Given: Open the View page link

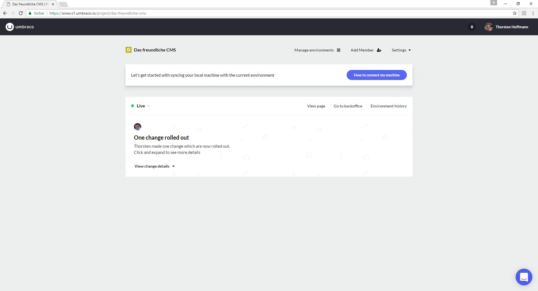Looking at the screenshot, I should pos(316,106).
